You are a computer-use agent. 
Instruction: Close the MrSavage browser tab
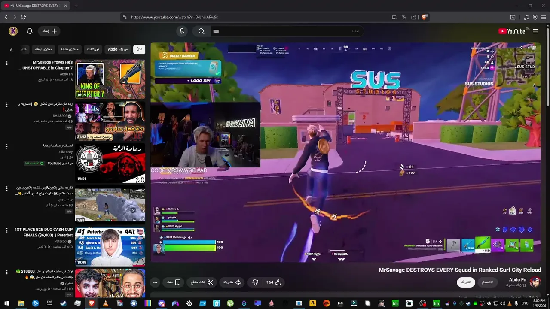[65, 6]
